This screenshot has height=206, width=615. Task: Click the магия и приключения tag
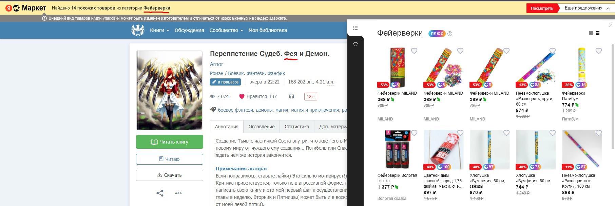click(x=315, y=110)
